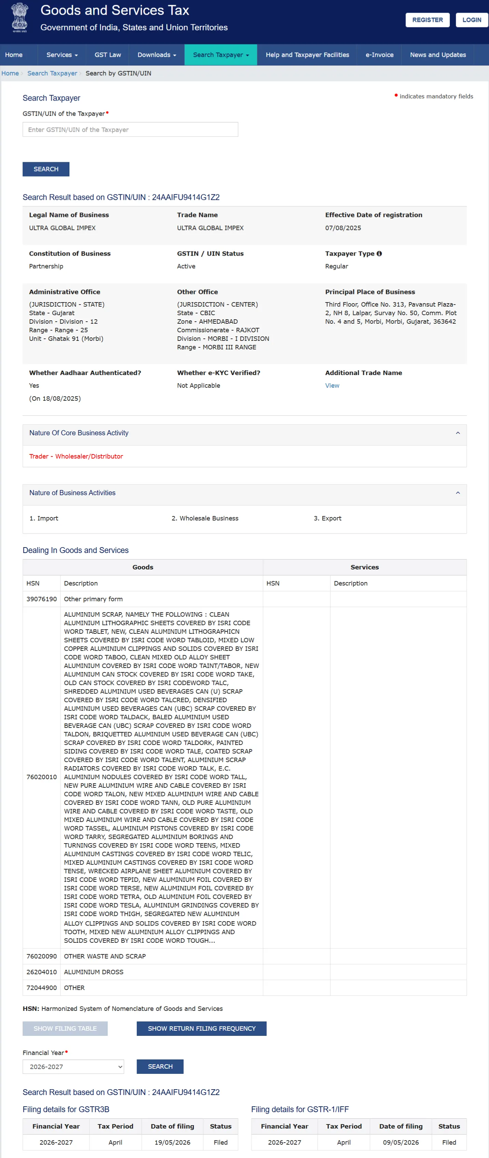The image size is (489, 1158).
Task: Click HSN code 26204010 cell
Action: [42, 972]
